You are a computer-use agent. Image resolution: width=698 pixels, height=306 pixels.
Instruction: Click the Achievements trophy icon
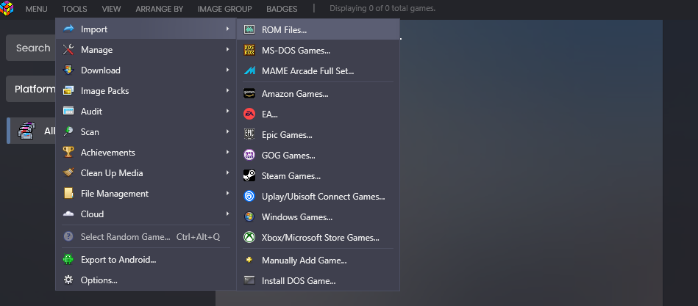(x=68, y=153)
